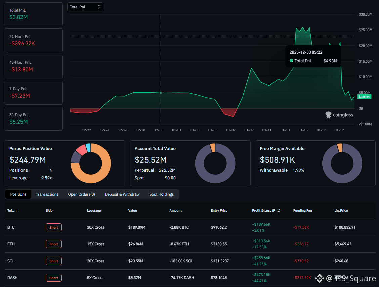This screenshot has height=287, width=379.
Task: Click the Coinglass logo watermark
Action: [x=339, y=115]
